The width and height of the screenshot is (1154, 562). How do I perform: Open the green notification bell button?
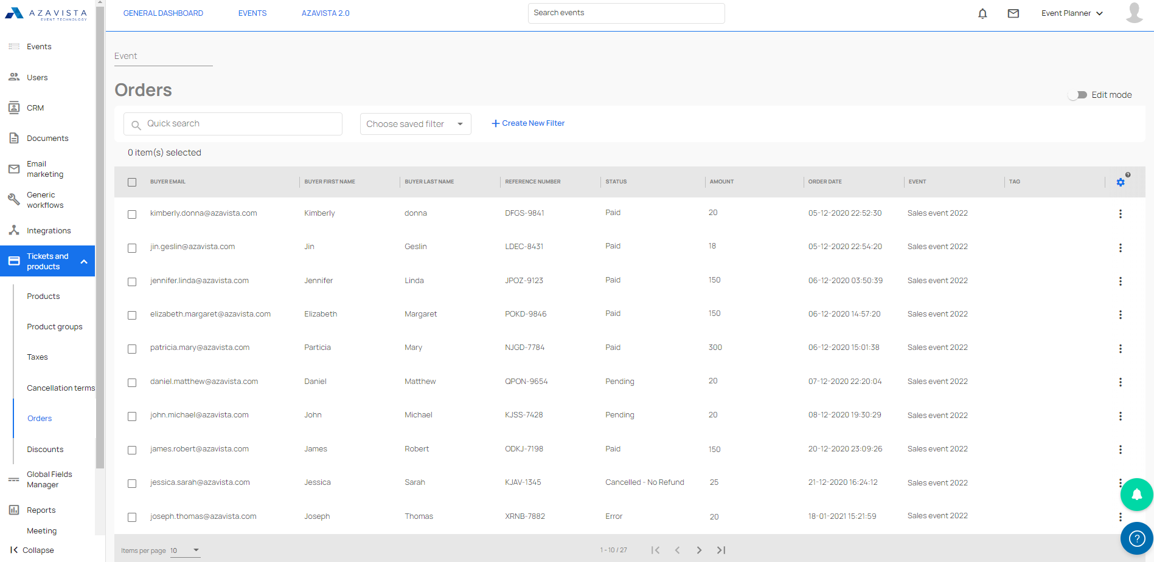click(1136, 495)
